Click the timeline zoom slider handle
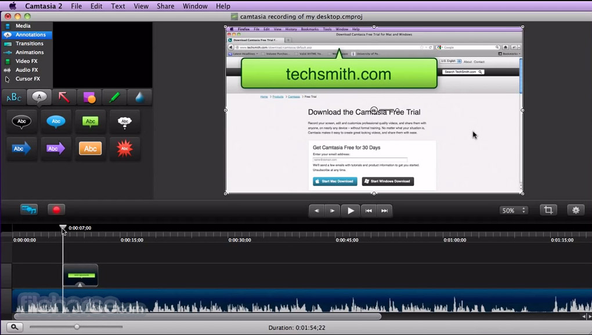 pos(77,327)
